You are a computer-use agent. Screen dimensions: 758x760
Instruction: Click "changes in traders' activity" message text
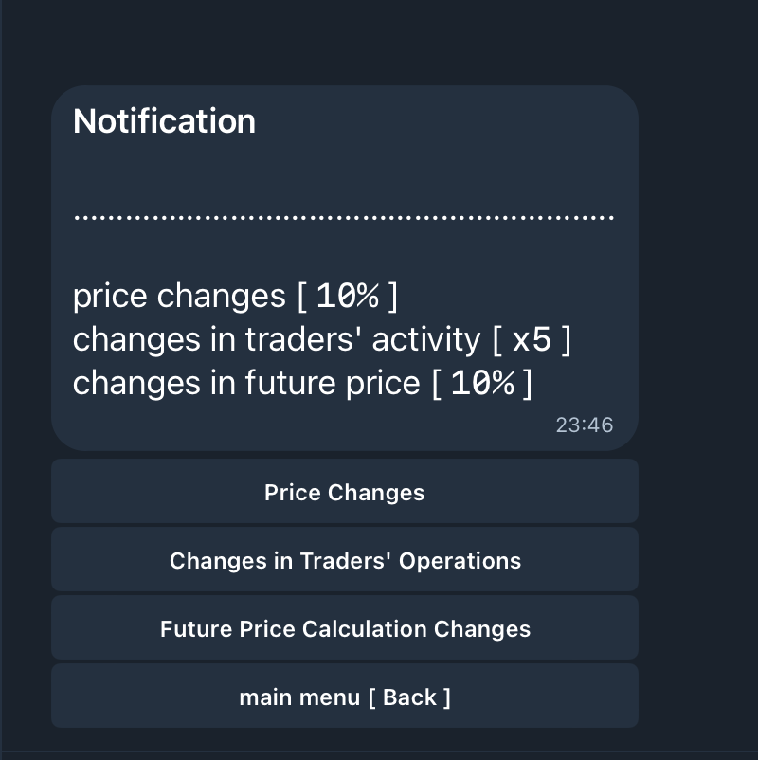pos(277,339)
